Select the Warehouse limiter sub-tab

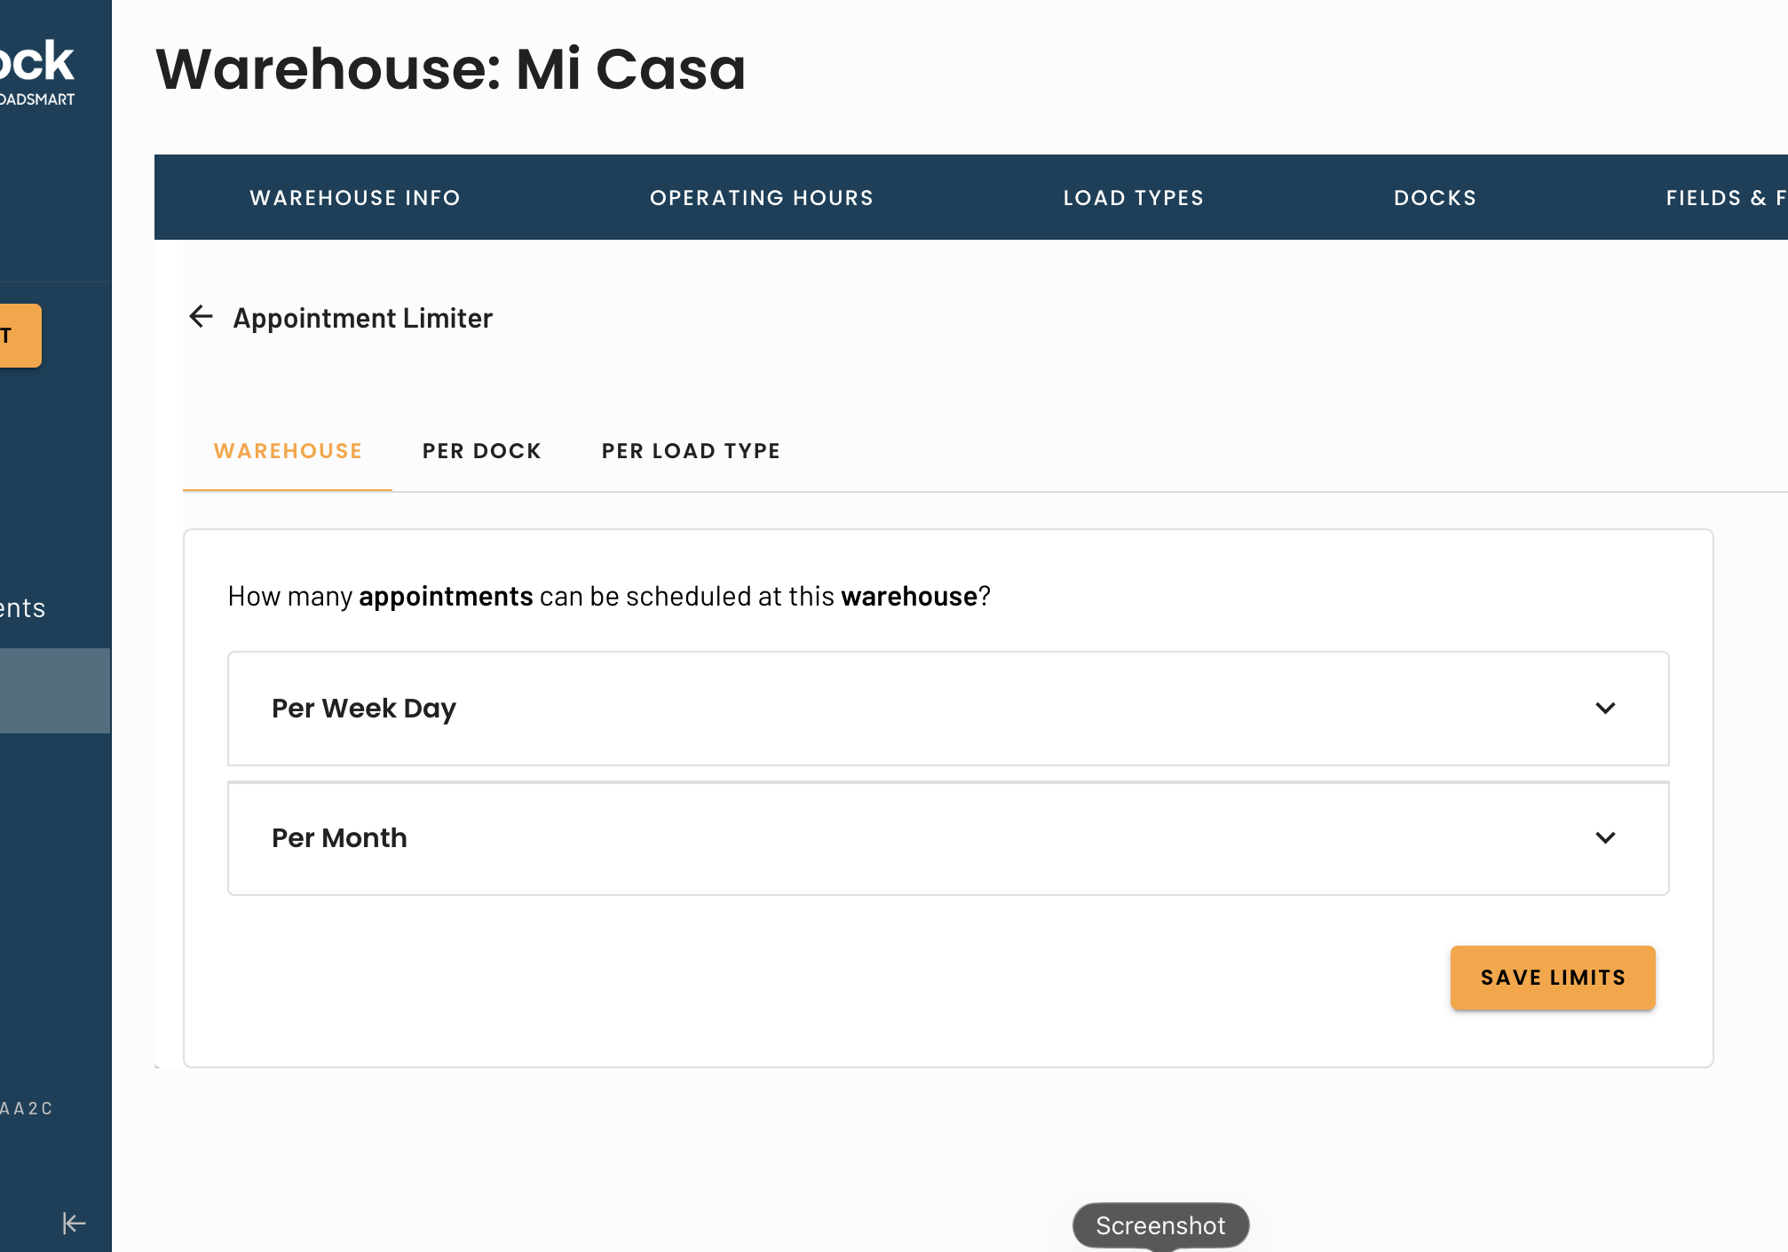288,451
